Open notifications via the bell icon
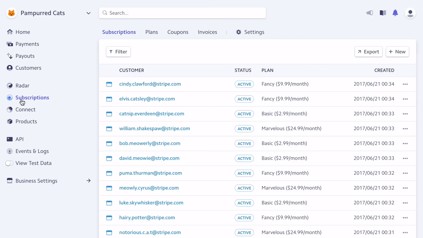The height and width of the screenshot is (238, 423). coord(395,13)
